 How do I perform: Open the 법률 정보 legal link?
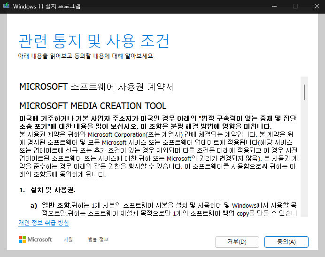98,240
